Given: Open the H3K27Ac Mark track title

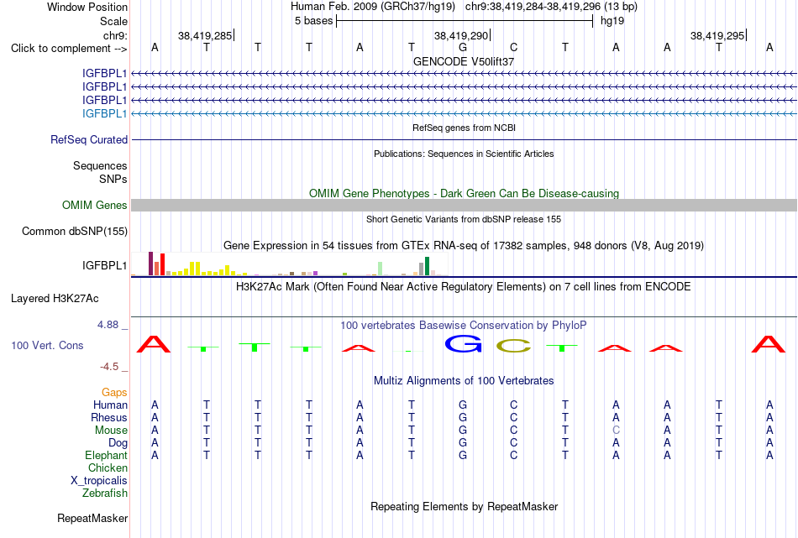Looking at the screenshot, I should (464, 287).
